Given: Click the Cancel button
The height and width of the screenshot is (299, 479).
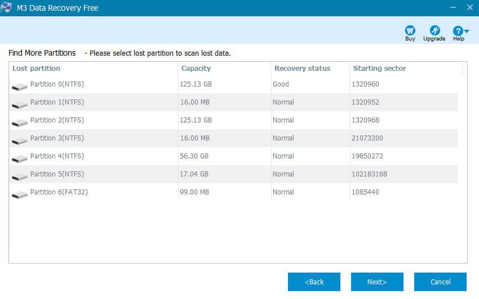Looking at the screenshot, I should coord(440,282).
